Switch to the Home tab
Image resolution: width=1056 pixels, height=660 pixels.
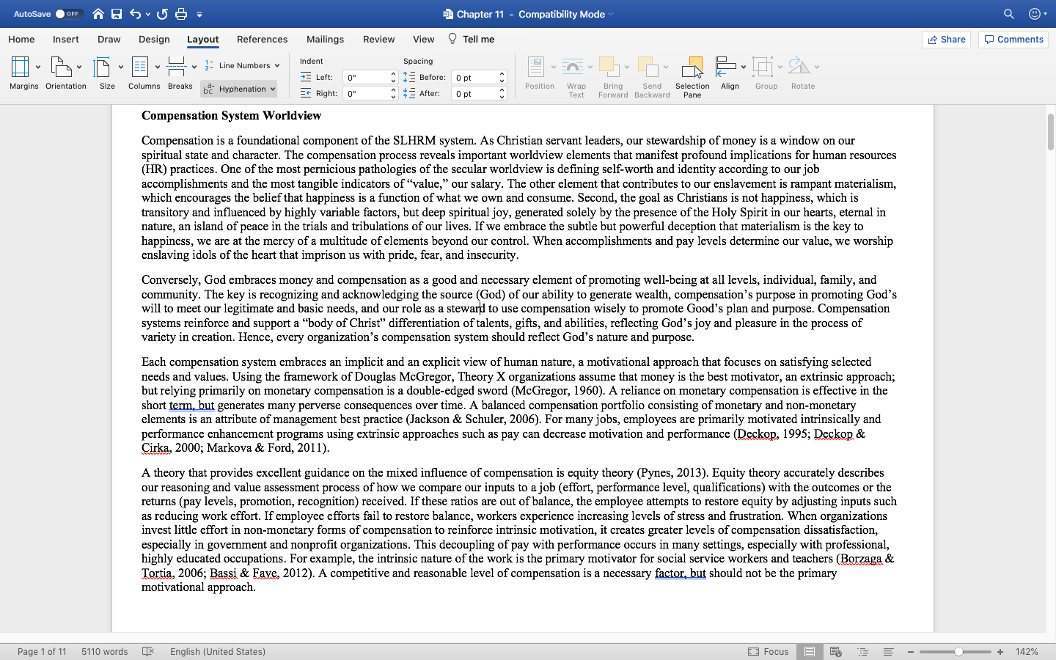[x=21, y=40]
